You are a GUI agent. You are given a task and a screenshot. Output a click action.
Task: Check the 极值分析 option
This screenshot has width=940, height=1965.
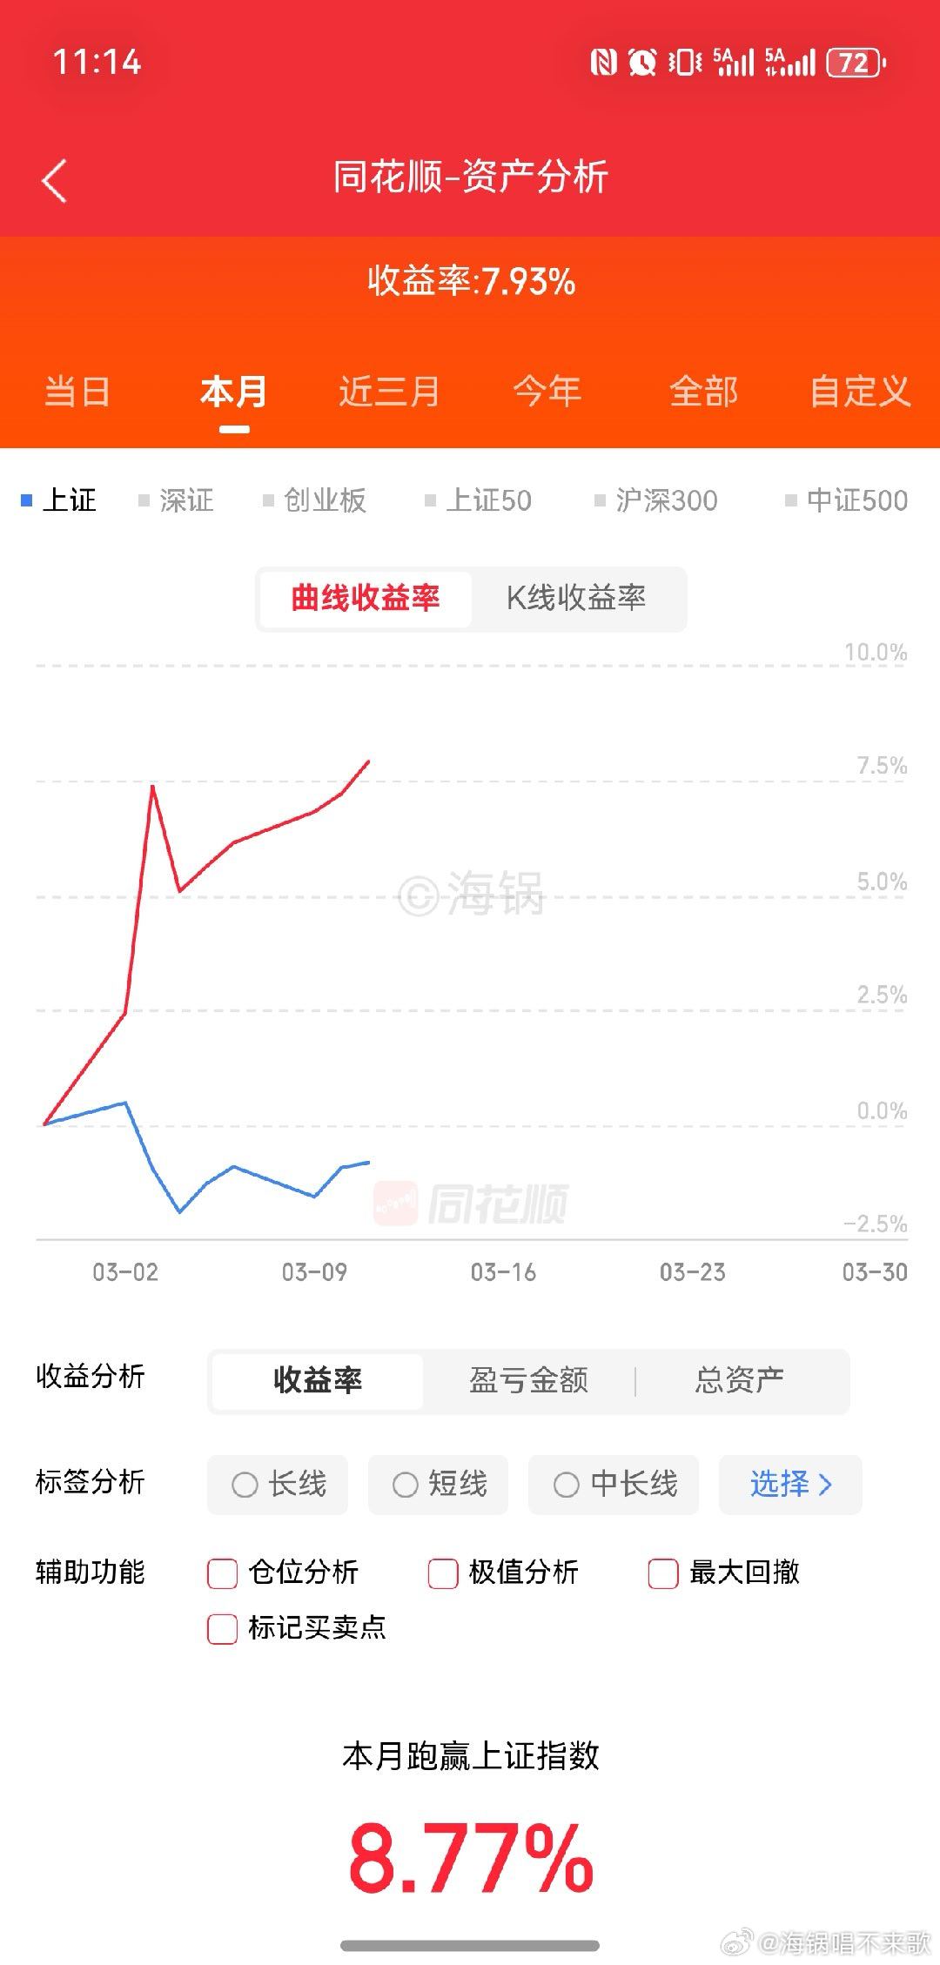click(443, 1573)
